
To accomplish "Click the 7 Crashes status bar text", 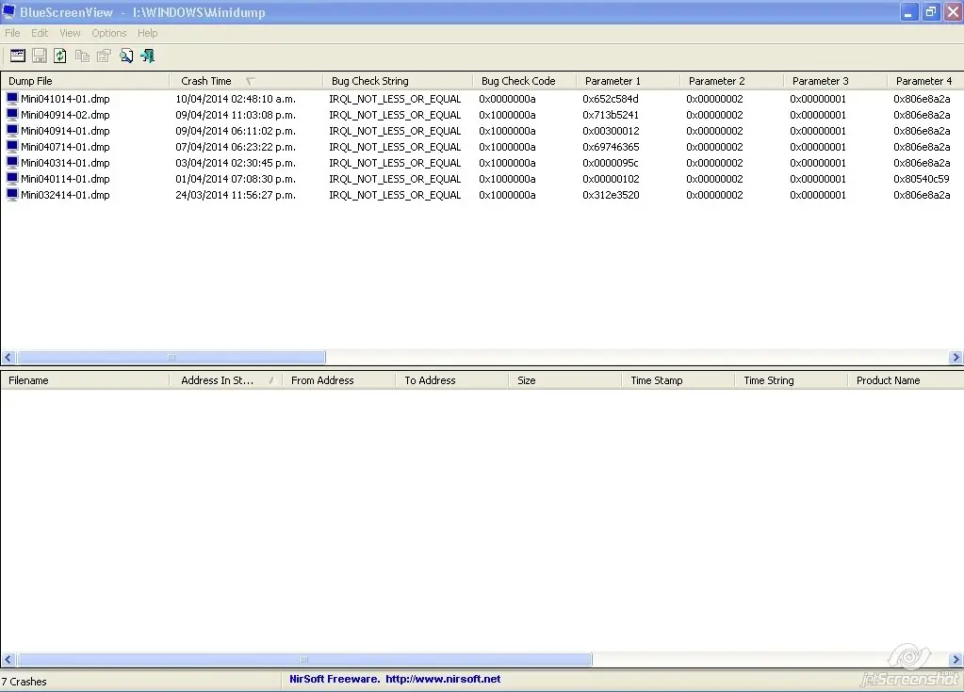I will (24, 682).
